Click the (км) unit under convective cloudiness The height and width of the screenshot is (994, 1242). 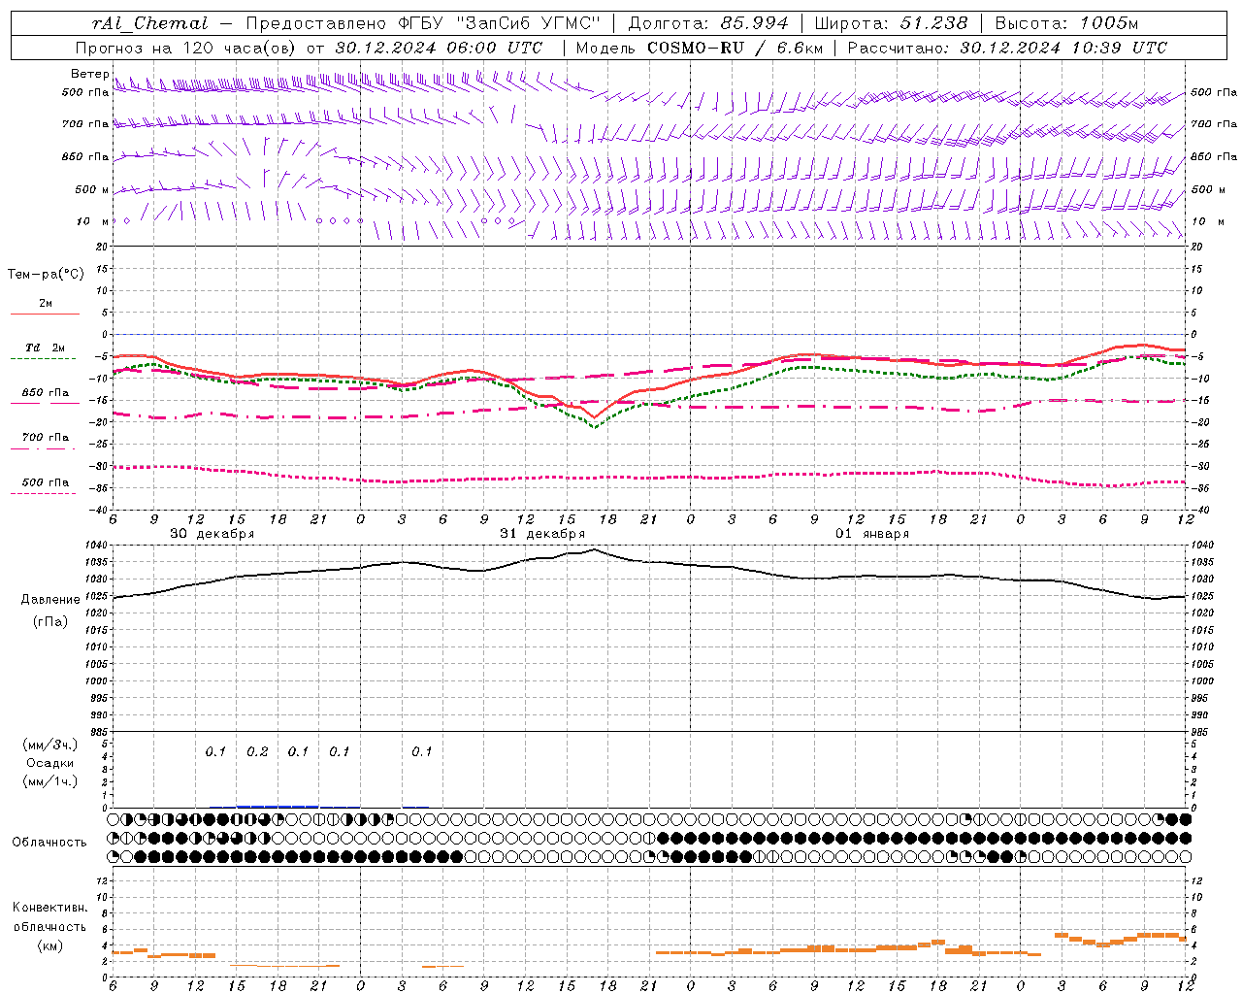(50, 945)
